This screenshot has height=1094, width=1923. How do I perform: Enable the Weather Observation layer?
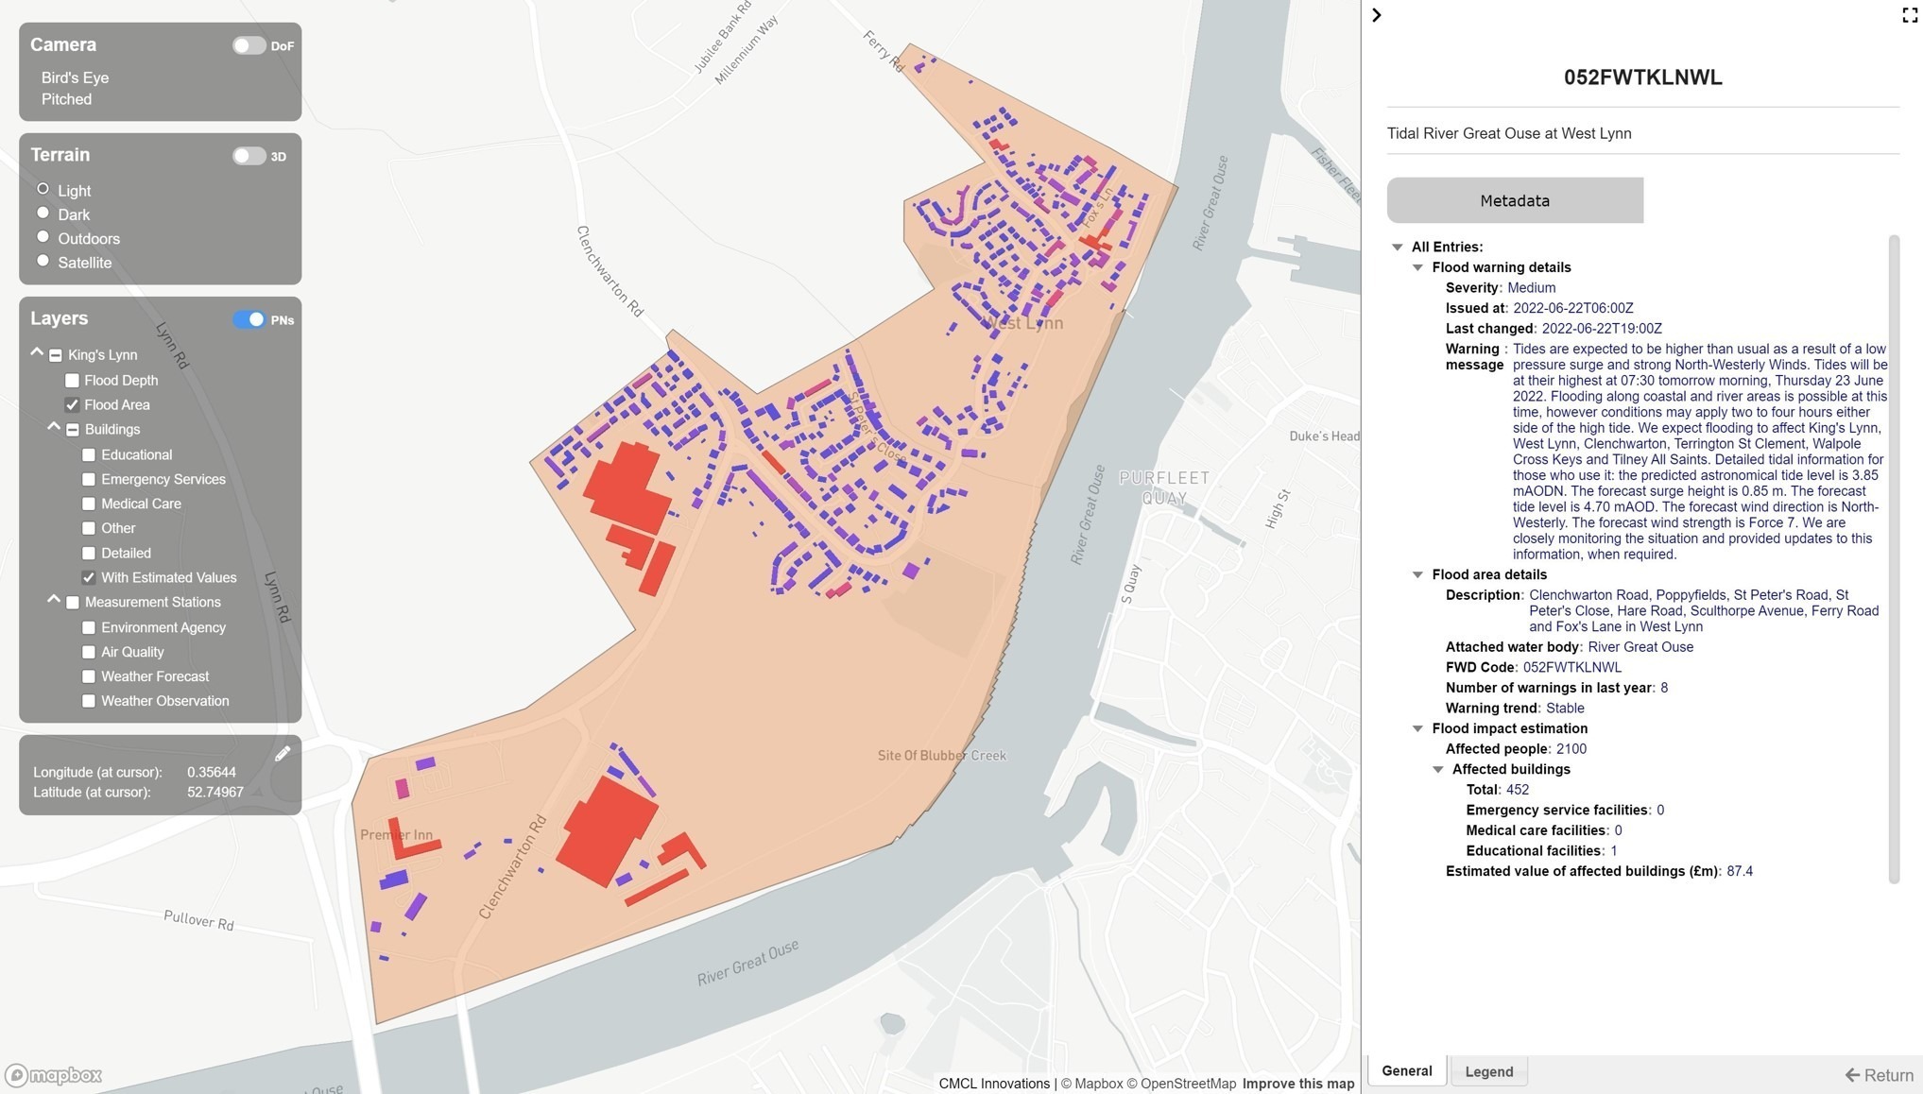click(89, 702)
